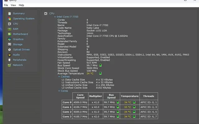
Task: Click the Temperature column header
Action: pos(130,96)
